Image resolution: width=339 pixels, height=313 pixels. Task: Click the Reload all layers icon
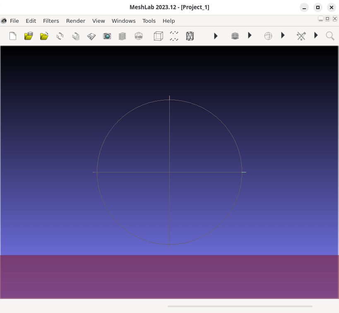point(76,36)
